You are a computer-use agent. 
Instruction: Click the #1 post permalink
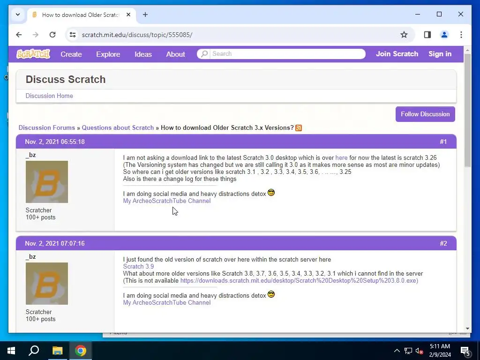pyautogui.click(x=443, y=142)
